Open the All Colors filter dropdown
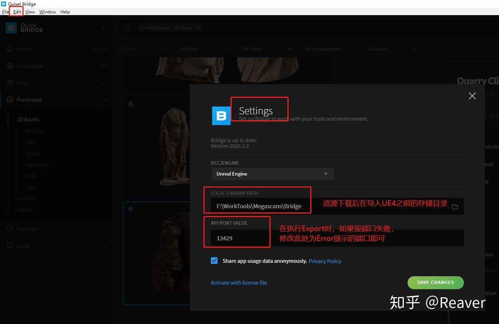 point(393,49)
